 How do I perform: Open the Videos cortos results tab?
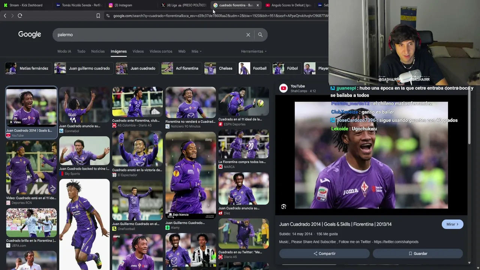[161, 51]
